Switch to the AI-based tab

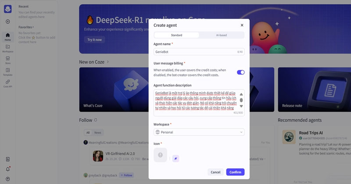[x=222, y=35]
